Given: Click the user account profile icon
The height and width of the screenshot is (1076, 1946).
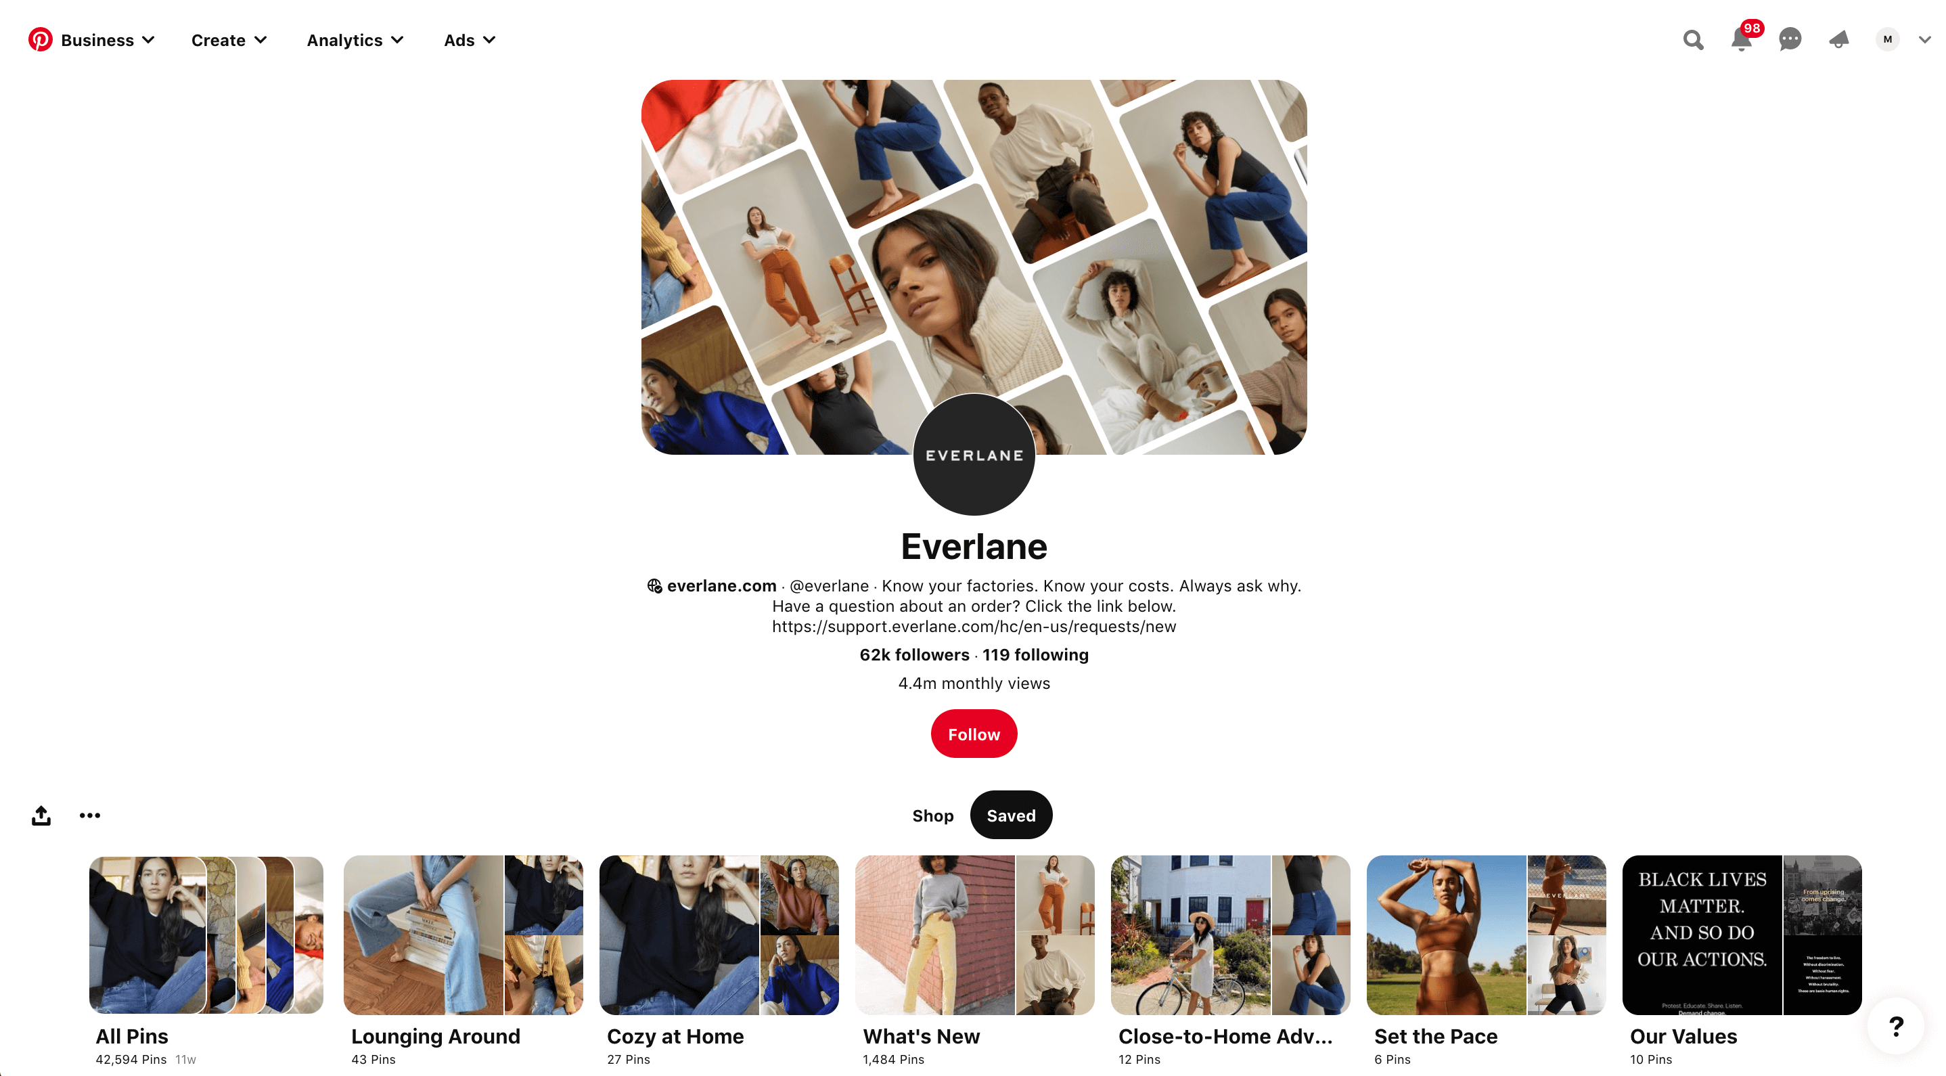Looking at the screenshot, I should (x=1888, y=40).
